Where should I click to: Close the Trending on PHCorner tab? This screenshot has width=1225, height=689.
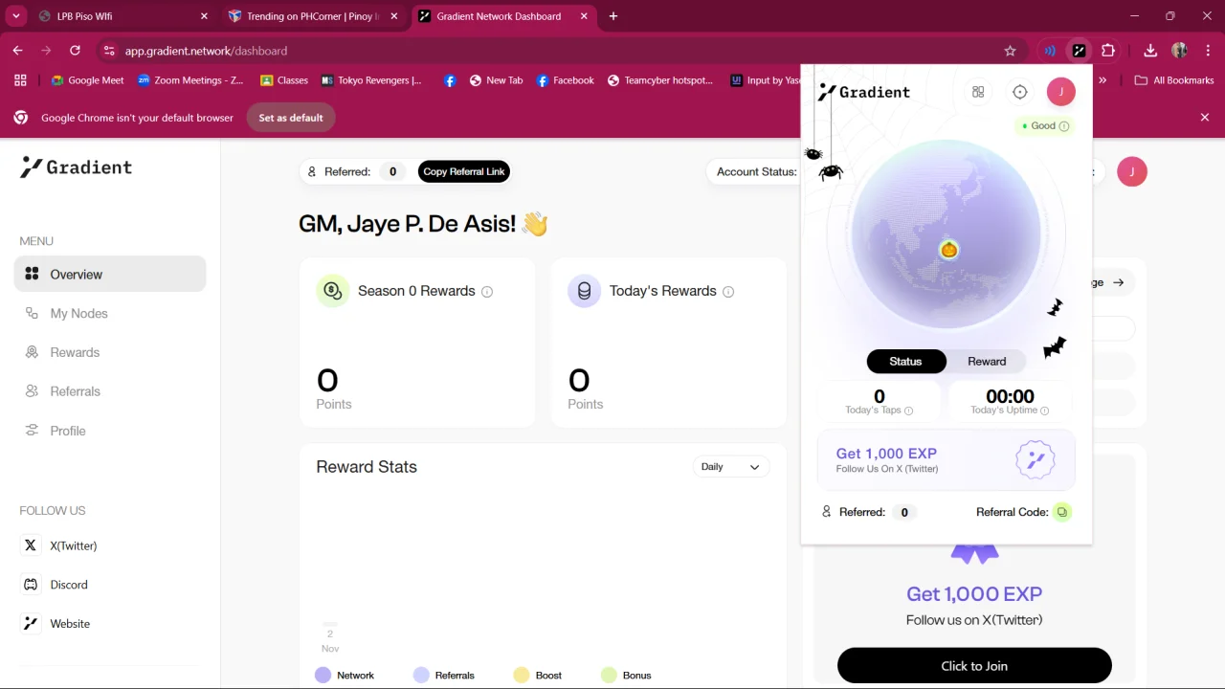393,16
